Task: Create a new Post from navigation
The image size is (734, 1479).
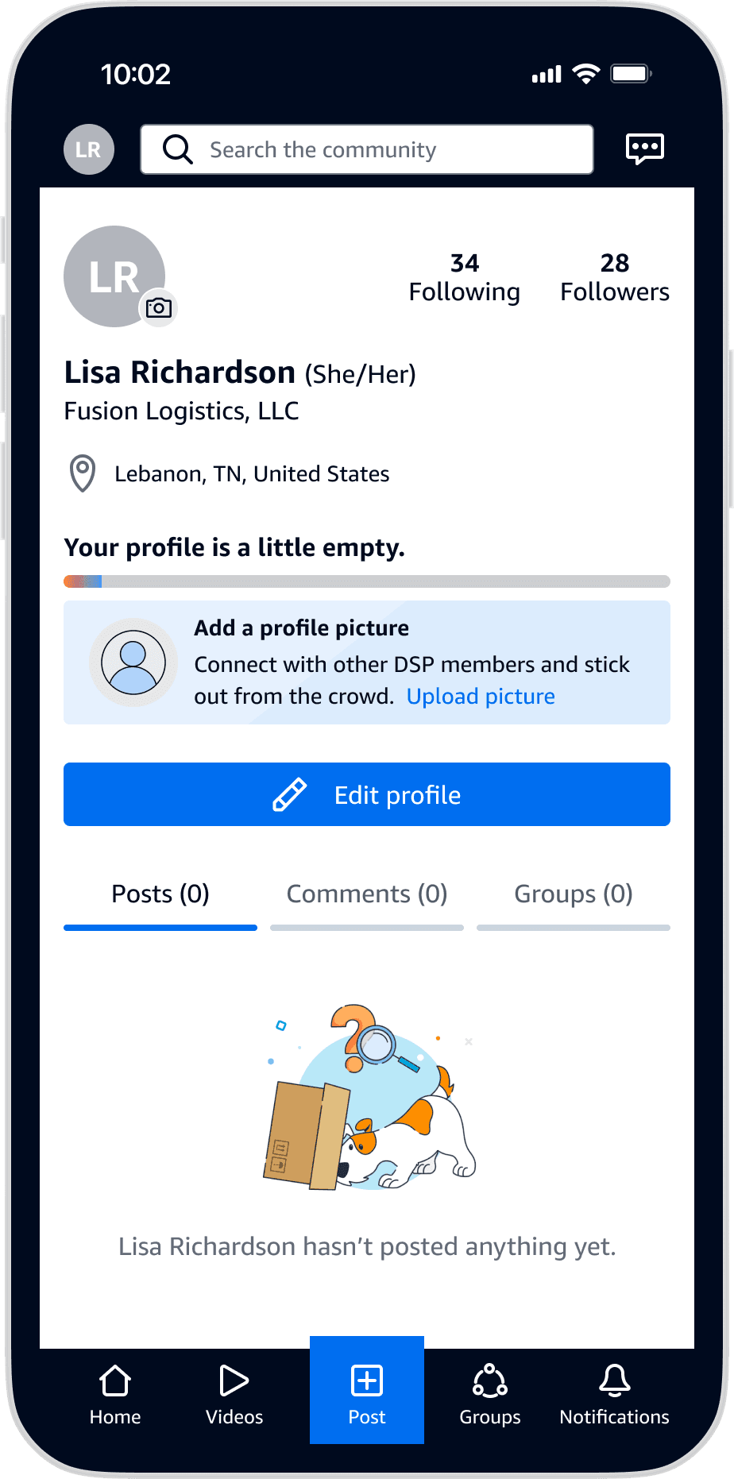Action: click(x=367, y=1390)
